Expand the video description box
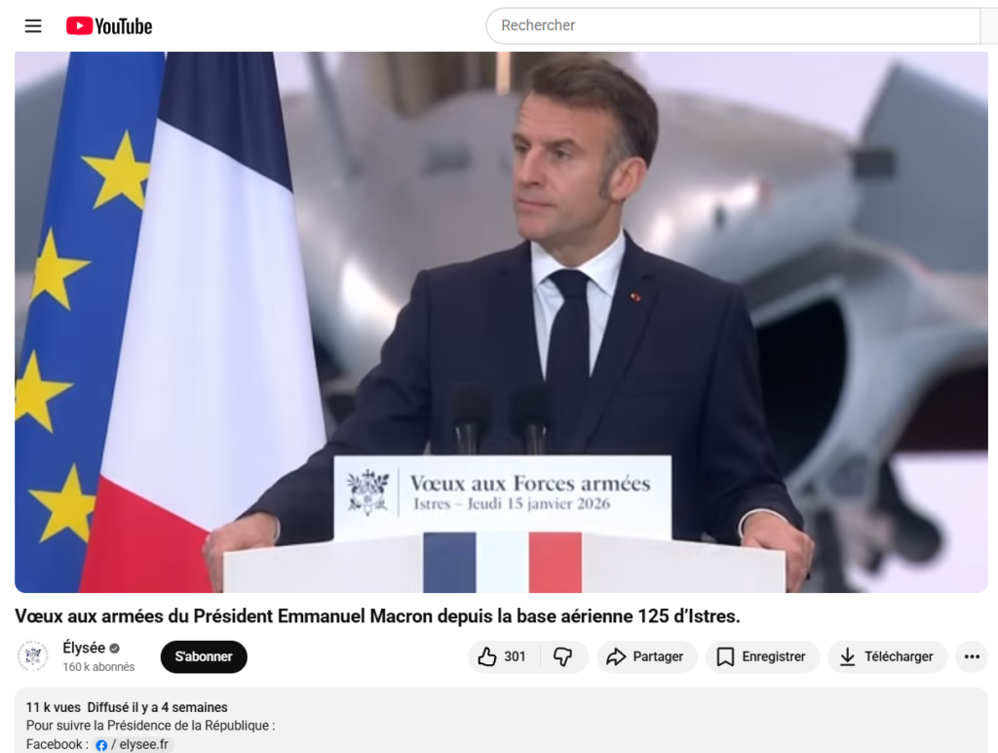 coord(501,720)
